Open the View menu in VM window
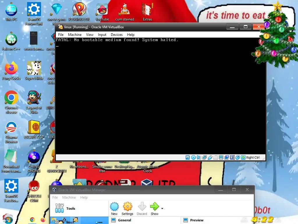 coord(90,34)
